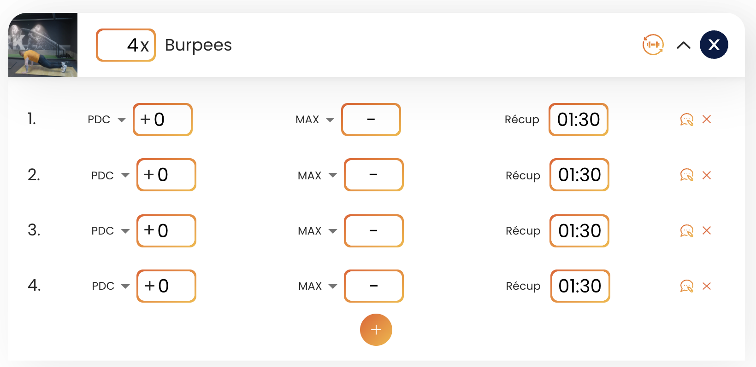756x367 pixels.
Task: Open comment icon for set 4
Action: pyautogui.click(x=687, y=286)
